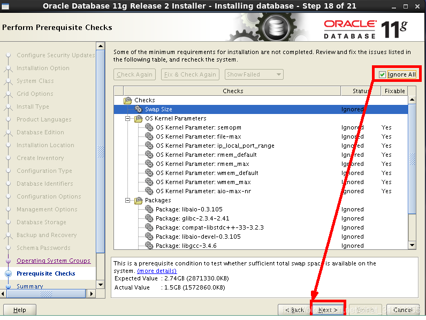Image resolution: width=426 pixels, height=320 pixels.
Task: Click the window menu icon in title bar
Action: coord(5,6)
